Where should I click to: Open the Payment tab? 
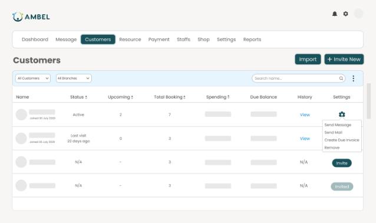coord(159,40)
